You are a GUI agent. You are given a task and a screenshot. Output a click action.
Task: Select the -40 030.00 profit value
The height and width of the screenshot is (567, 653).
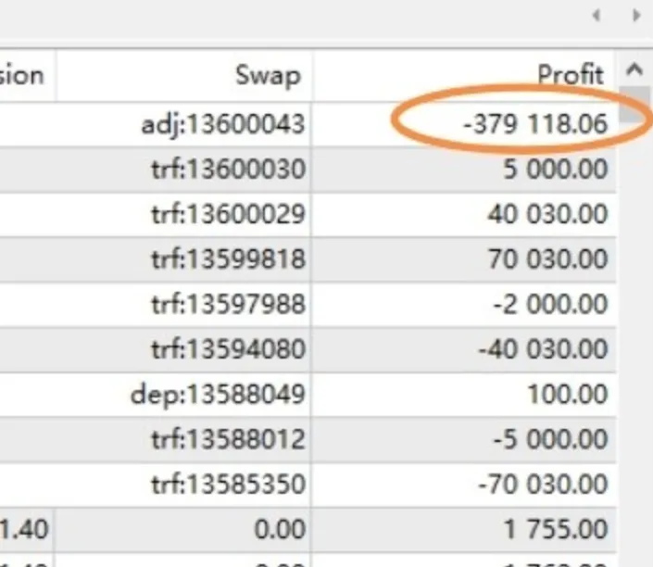tap(543, 349)
